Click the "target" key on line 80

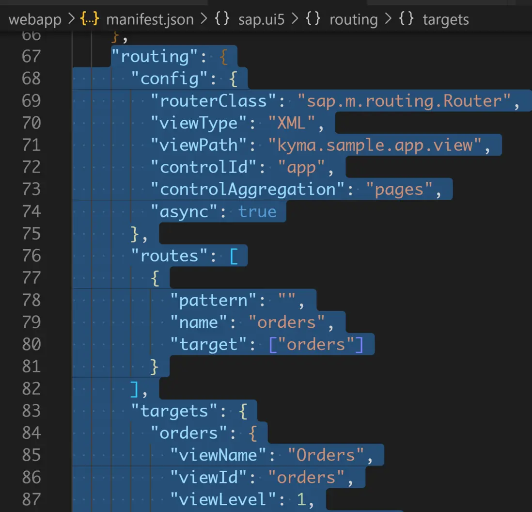208,344
